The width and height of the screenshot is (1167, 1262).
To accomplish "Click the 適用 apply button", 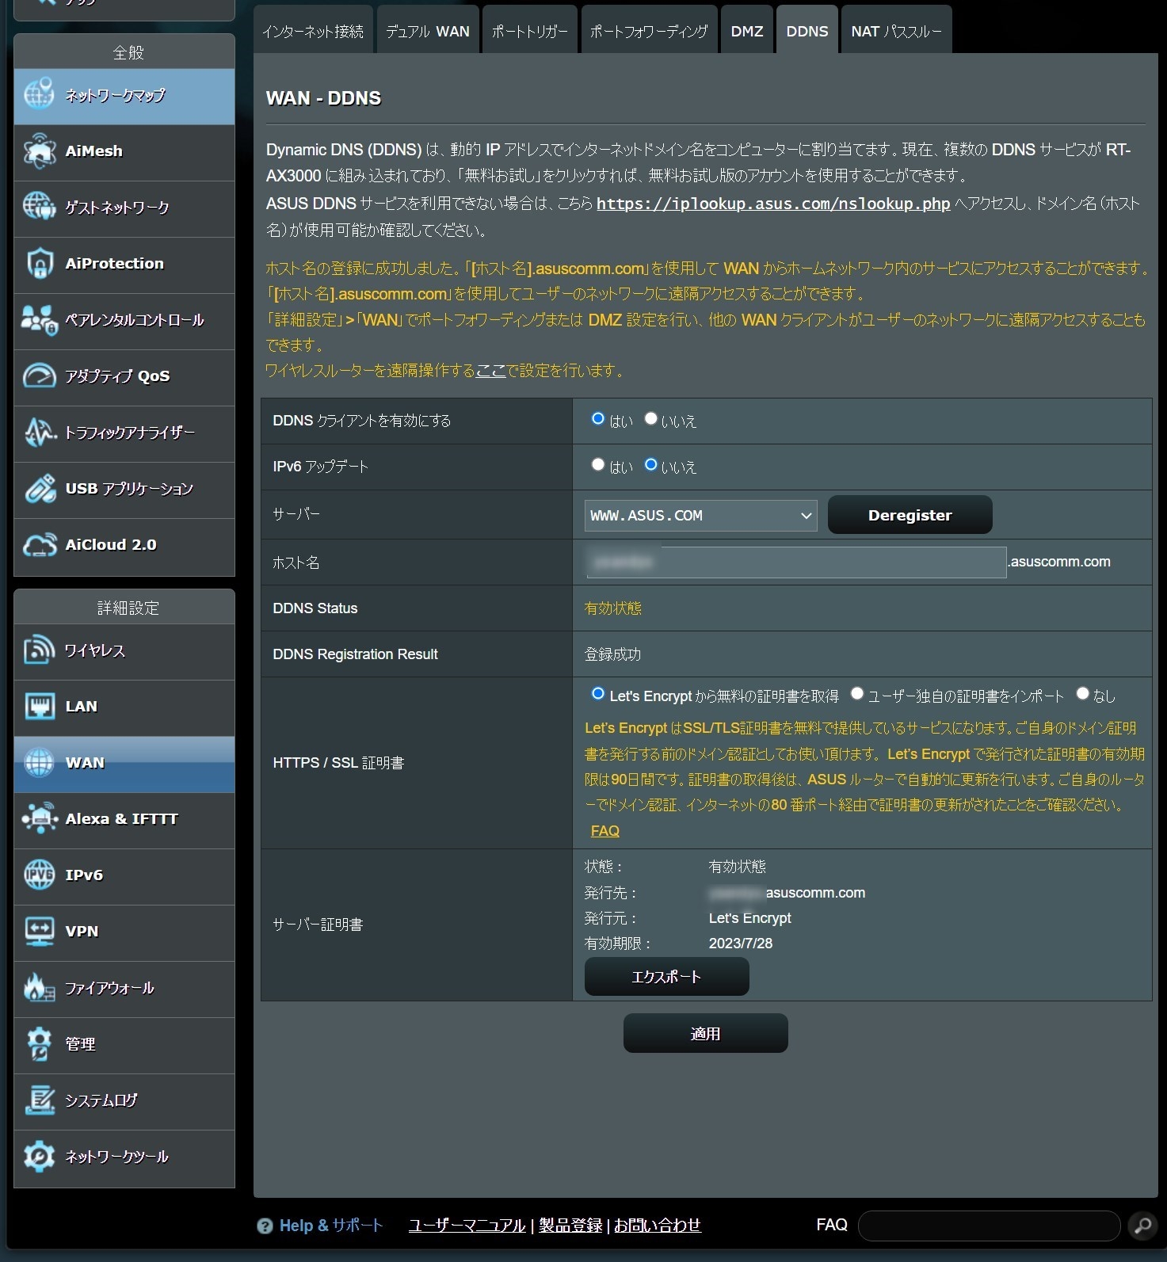I will pyautogui.click(x=705, y=1033).
